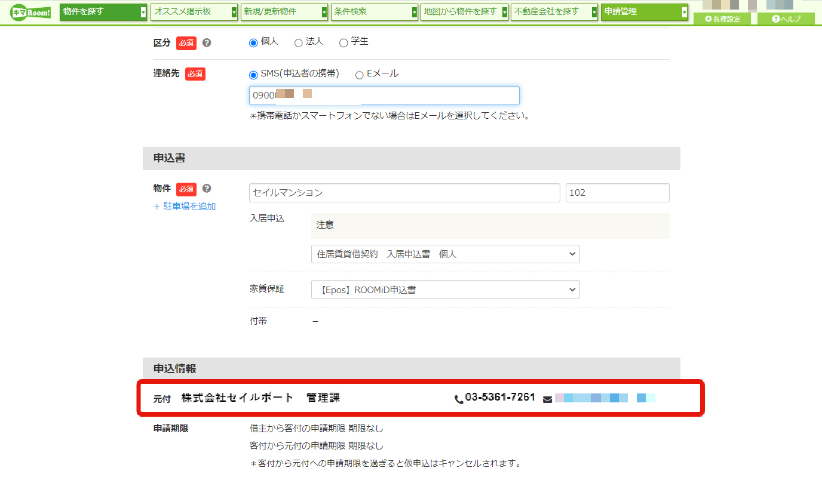The image size is (822, 477).
Task: Click 株式会社セイルボート 管理課 text
Action: point(261,398)
